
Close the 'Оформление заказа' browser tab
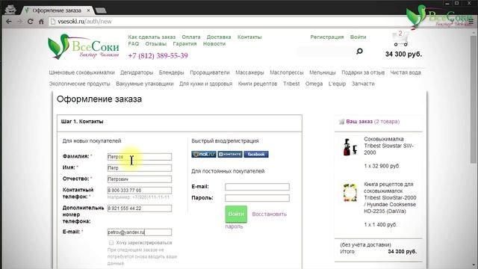(x=88, y=10)
